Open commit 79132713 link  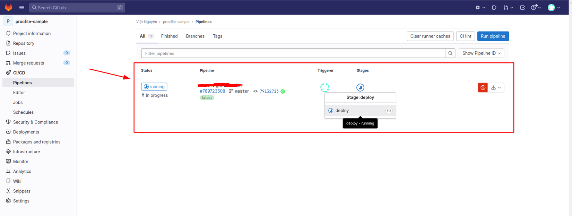[269, 91]
